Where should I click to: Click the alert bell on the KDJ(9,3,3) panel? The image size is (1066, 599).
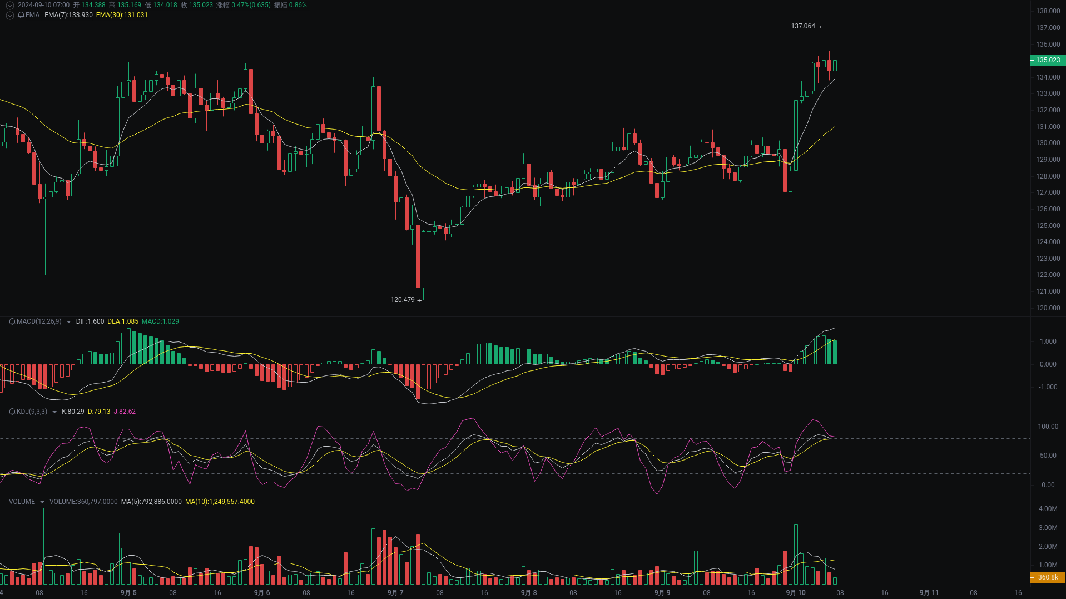pos(11,412)
